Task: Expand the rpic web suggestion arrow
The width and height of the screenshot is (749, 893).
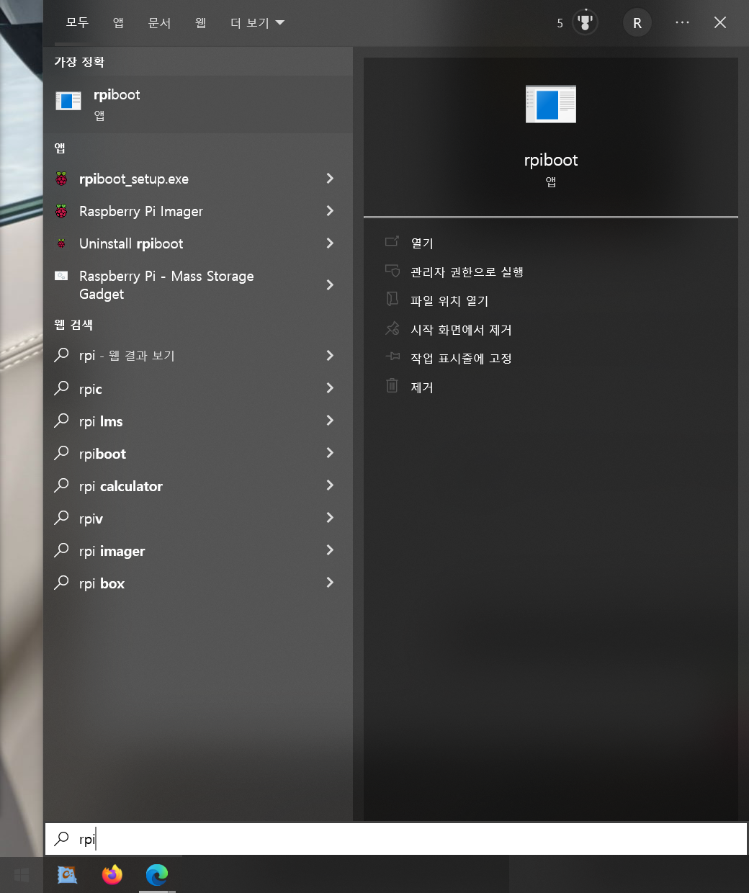Action: [330, 387]
